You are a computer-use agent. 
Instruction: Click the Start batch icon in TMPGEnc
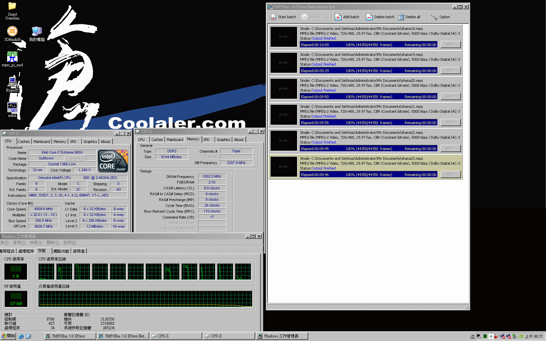click(273, 17)
